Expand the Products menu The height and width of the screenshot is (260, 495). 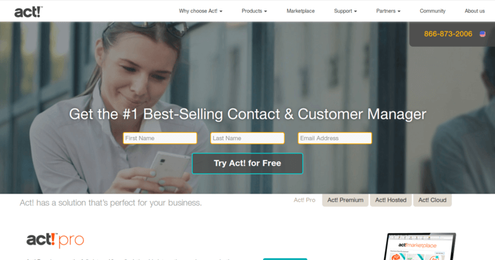coord(254,11)
